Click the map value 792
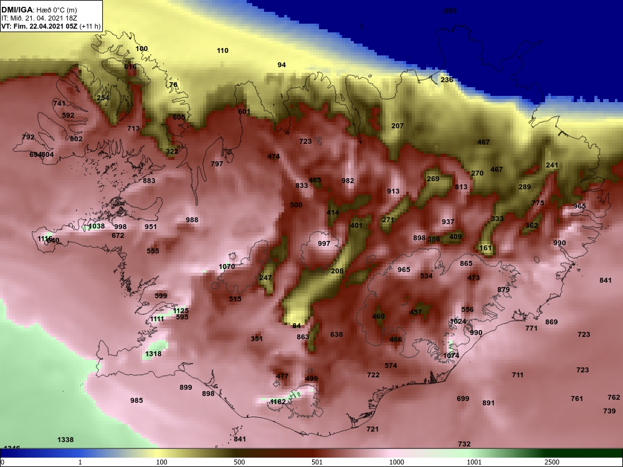This screenshot has height=467, width=623. click(x=28, y=138)
